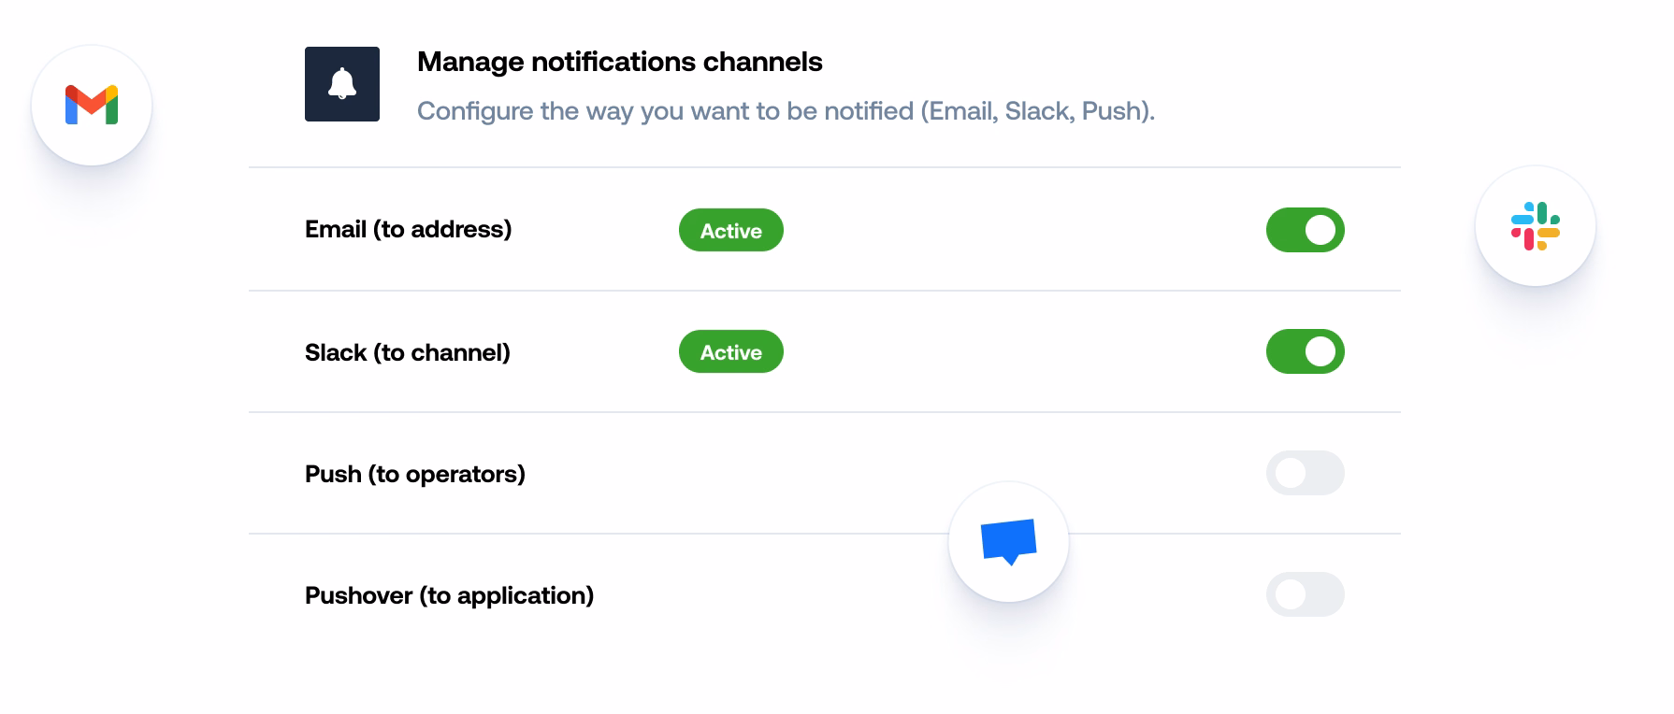
Task: Turn off the Slack (to channel) switch
Action: (1305, 351)
